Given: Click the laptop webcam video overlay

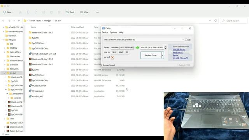Looking at the screenshot, I should (206, 116).
